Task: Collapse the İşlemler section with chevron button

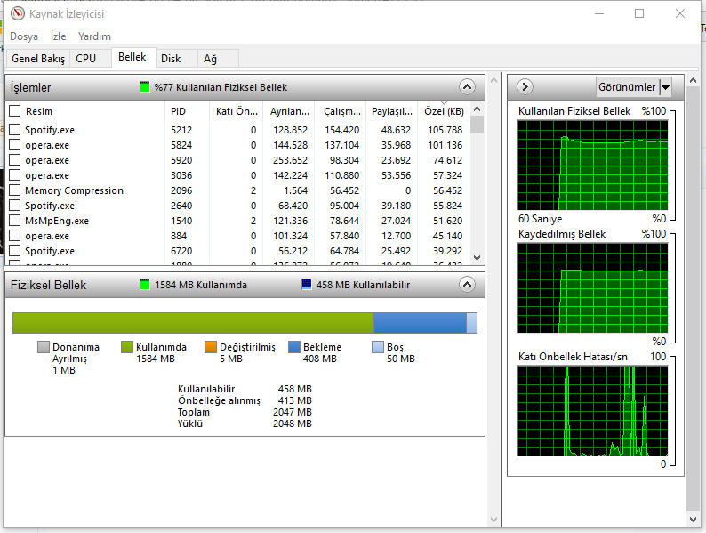Action: 467,87
